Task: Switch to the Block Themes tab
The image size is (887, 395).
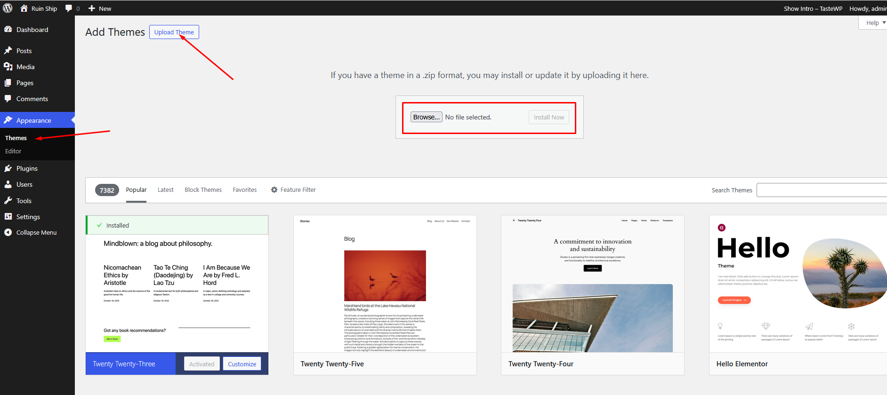Action: click(x=203, y=190)
